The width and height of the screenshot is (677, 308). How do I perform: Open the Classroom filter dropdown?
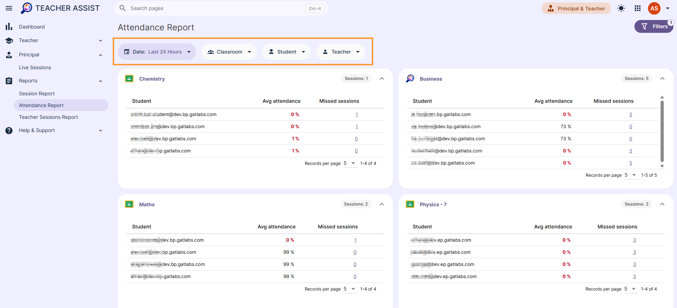tap(229, 52)
